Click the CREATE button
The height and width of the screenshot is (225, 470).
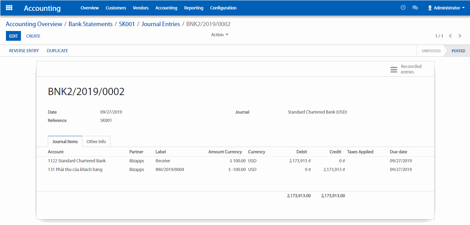(33, 36)
